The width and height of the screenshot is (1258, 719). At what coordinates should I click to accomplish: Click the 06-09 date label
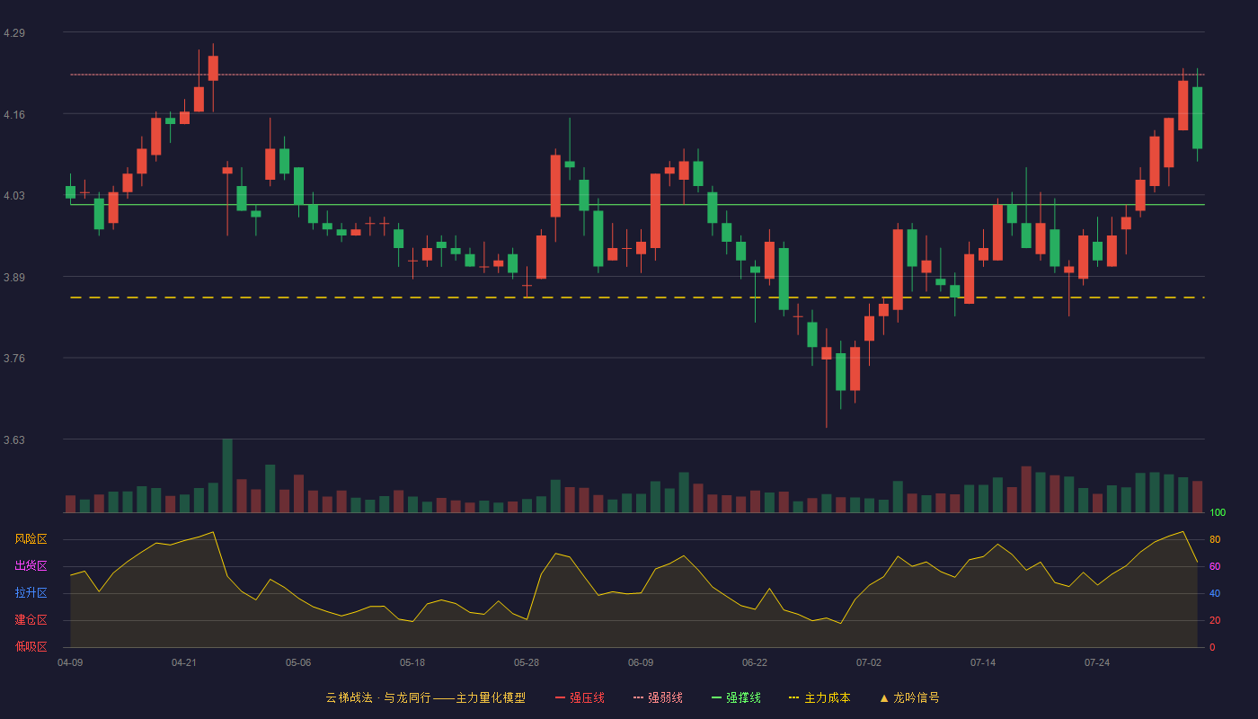click(641, 662)
